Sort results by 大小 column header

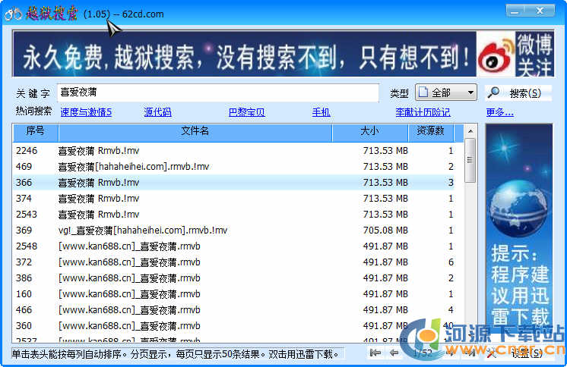click(x=370, y=132)
